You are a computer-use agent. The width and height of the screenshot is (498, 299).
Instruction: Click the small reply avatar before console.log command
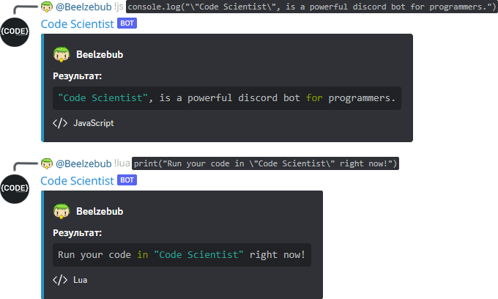coord(47,7)
